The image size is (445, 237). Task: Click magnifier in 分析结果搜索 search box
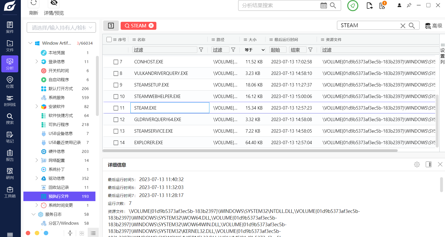click(x=333, y=5)
